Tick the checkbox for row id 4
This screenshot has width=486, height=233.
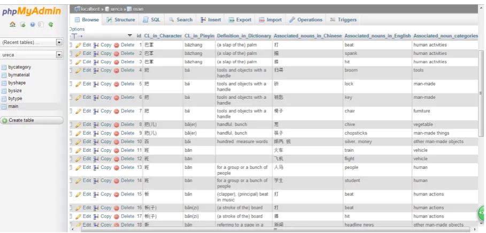[71, 71]
